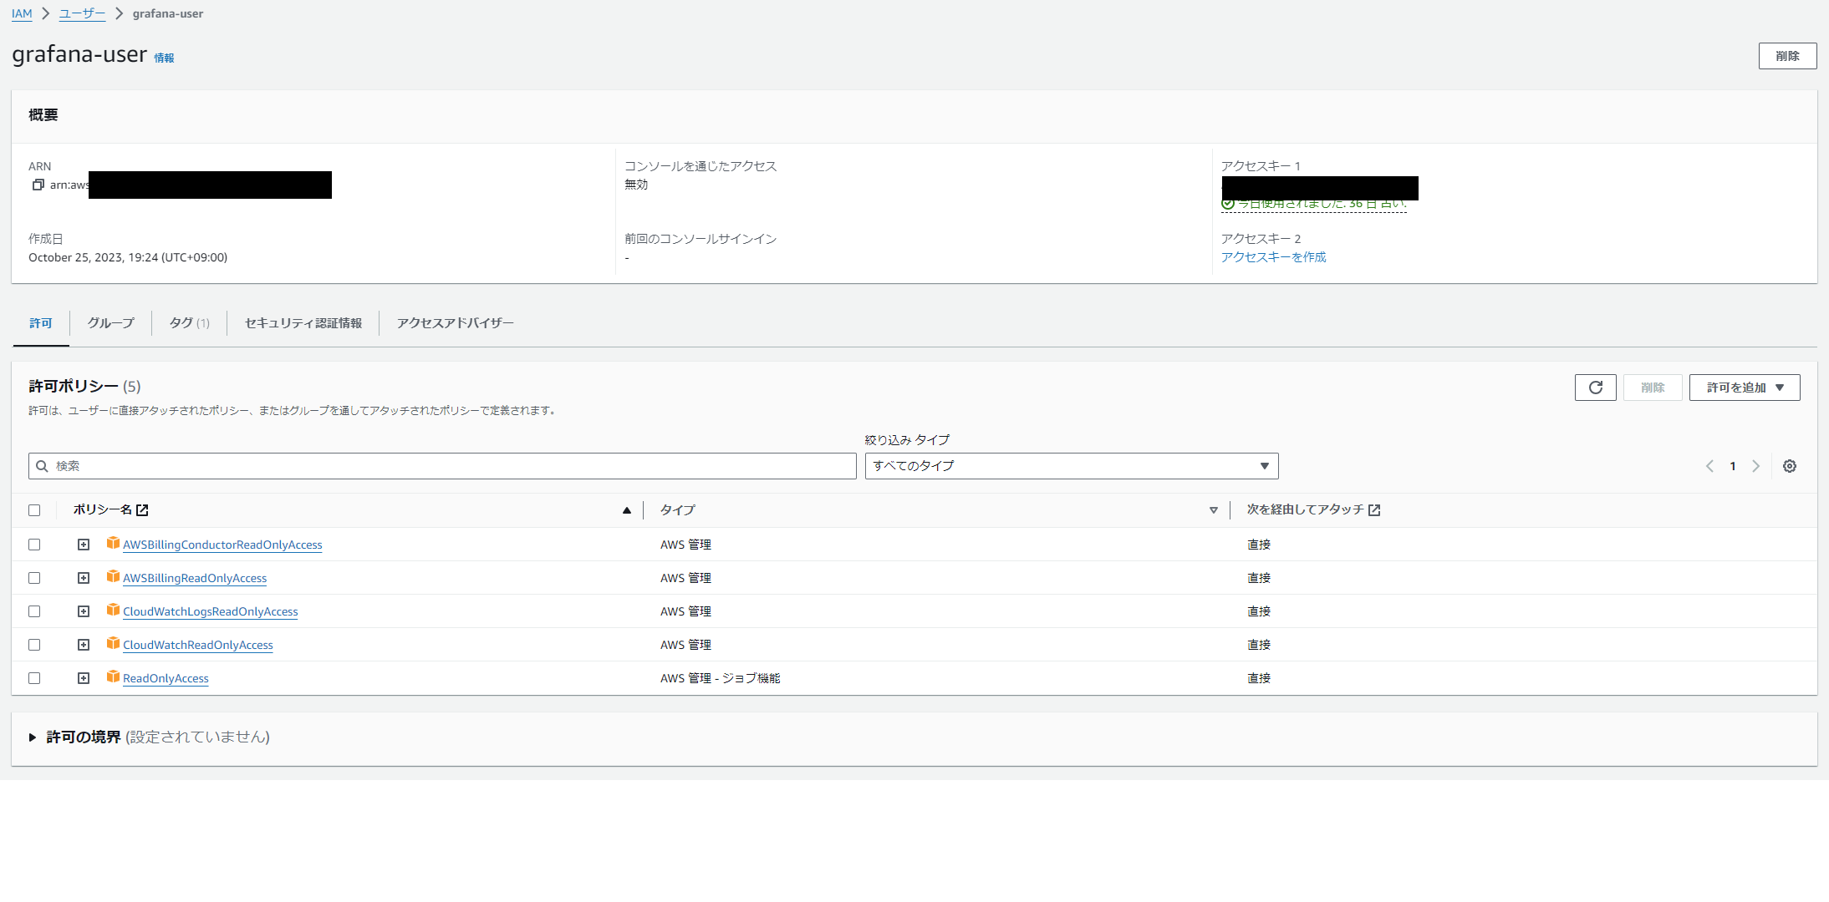Switch to the セキュリティ認証情報 tab

pyautogui.click(x=303, y=323)
